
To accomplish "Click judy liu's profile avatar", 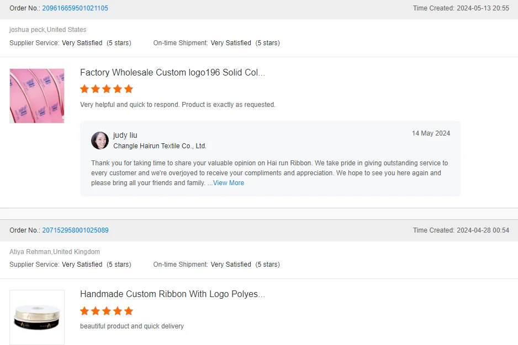I will (100, 141).
